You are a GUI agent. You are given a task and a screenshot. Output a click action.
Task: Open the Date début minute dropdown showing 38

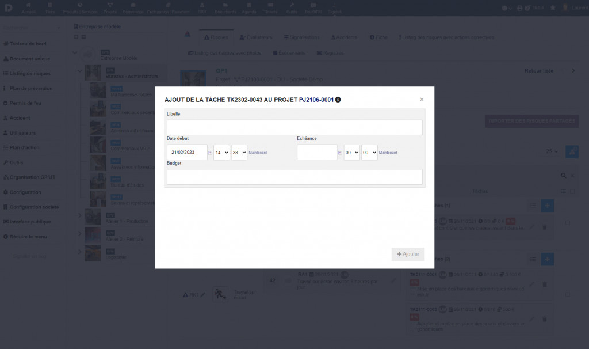239,153
